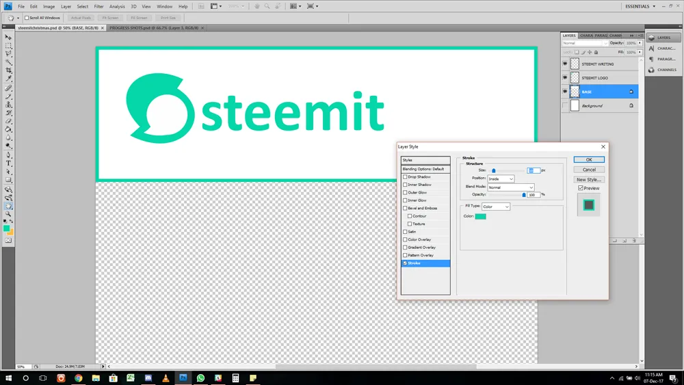Open the stroke Blend Mode dropdown
This screenshot has width=684, height=385.
click(x=511, y=187)
